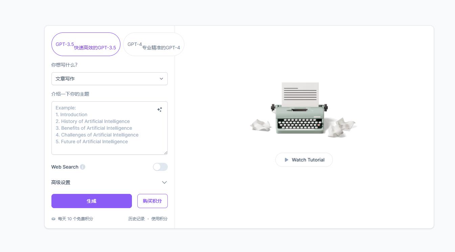This screenshot has height=252, width=455.
Task: Expand the 高级设置 section chevron
Action: pyautogui.click(x=164, y=182)
